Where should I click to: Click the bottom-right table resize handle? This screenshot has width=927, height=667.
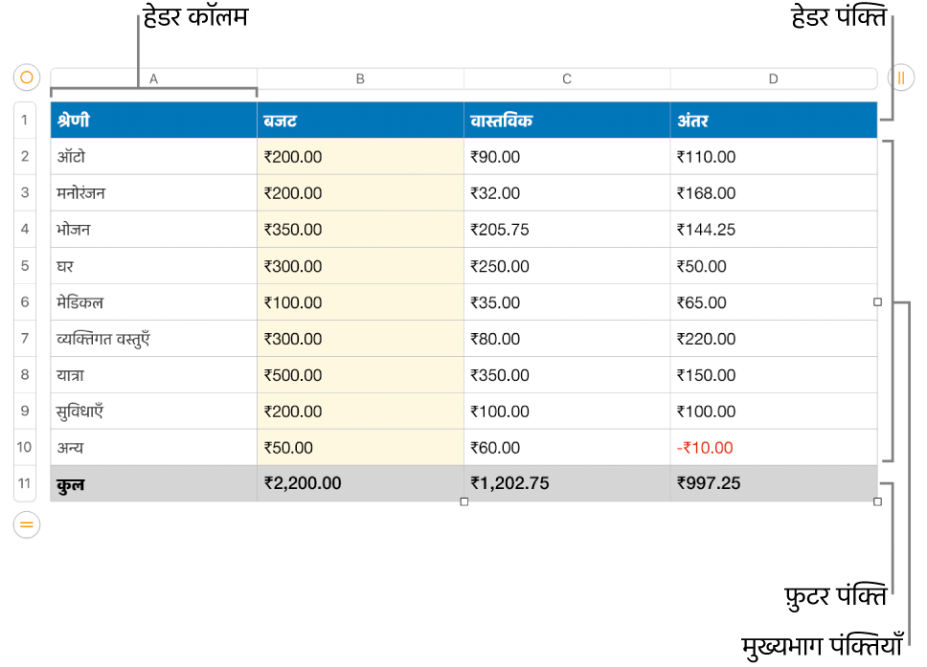[877, 501]
